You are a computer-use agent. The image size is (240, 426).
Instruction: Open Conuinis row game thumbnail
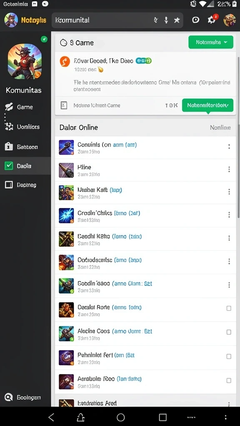(x=66, y=148)
